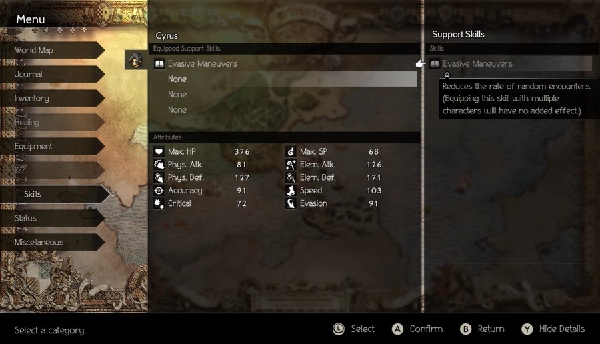Select the Speed boot icon
The image size is (600, 344).
pos(291,191)
